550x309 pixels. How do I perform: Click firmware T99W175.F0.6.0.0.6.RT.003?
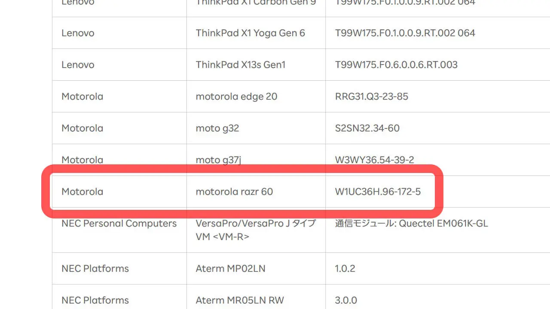[396, 65]
